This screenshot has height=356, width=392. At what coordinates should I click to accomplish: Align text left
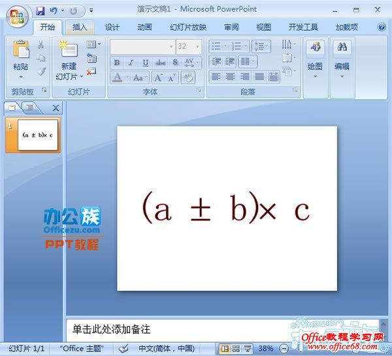(x=216, y=76)
